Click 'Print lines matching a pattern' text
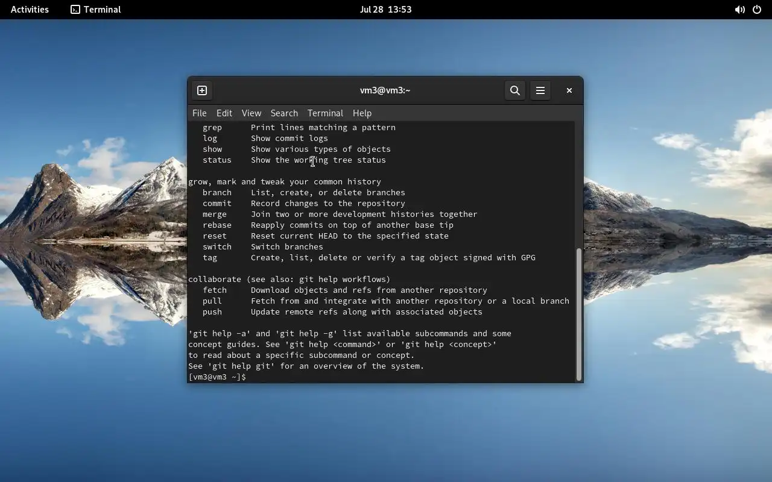 pos(323,128)
